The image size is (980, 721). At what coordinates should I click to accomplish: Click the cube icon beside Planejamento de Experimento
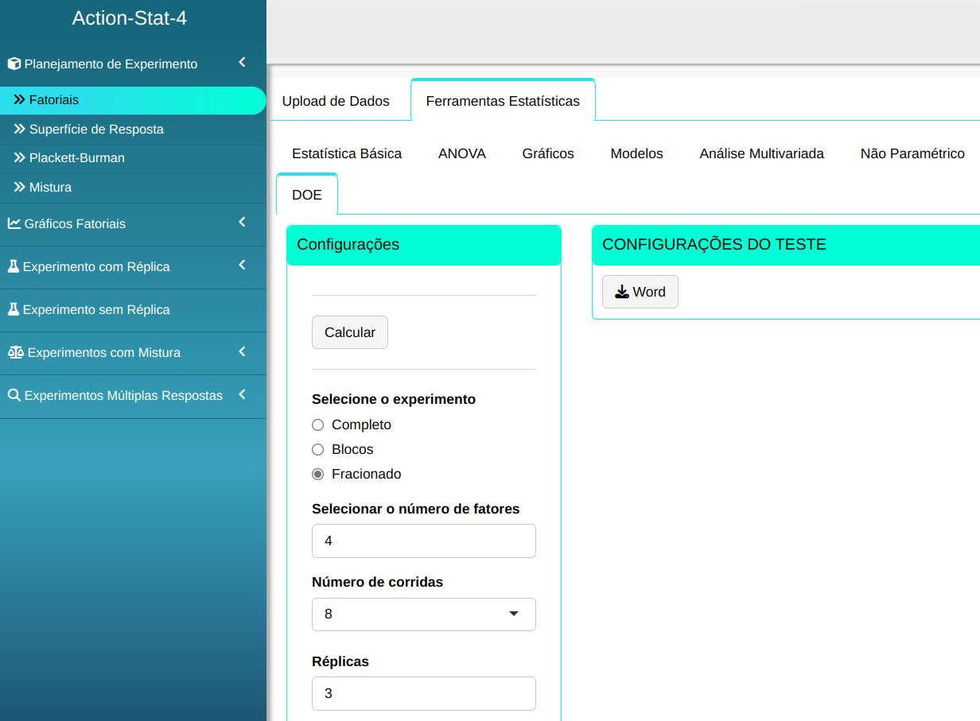pos(14,64)
